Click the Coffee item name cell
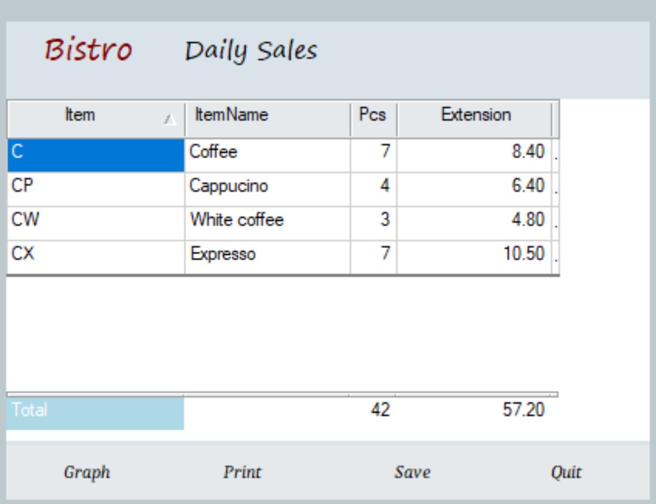656x504 pixels. pos(267,155)
